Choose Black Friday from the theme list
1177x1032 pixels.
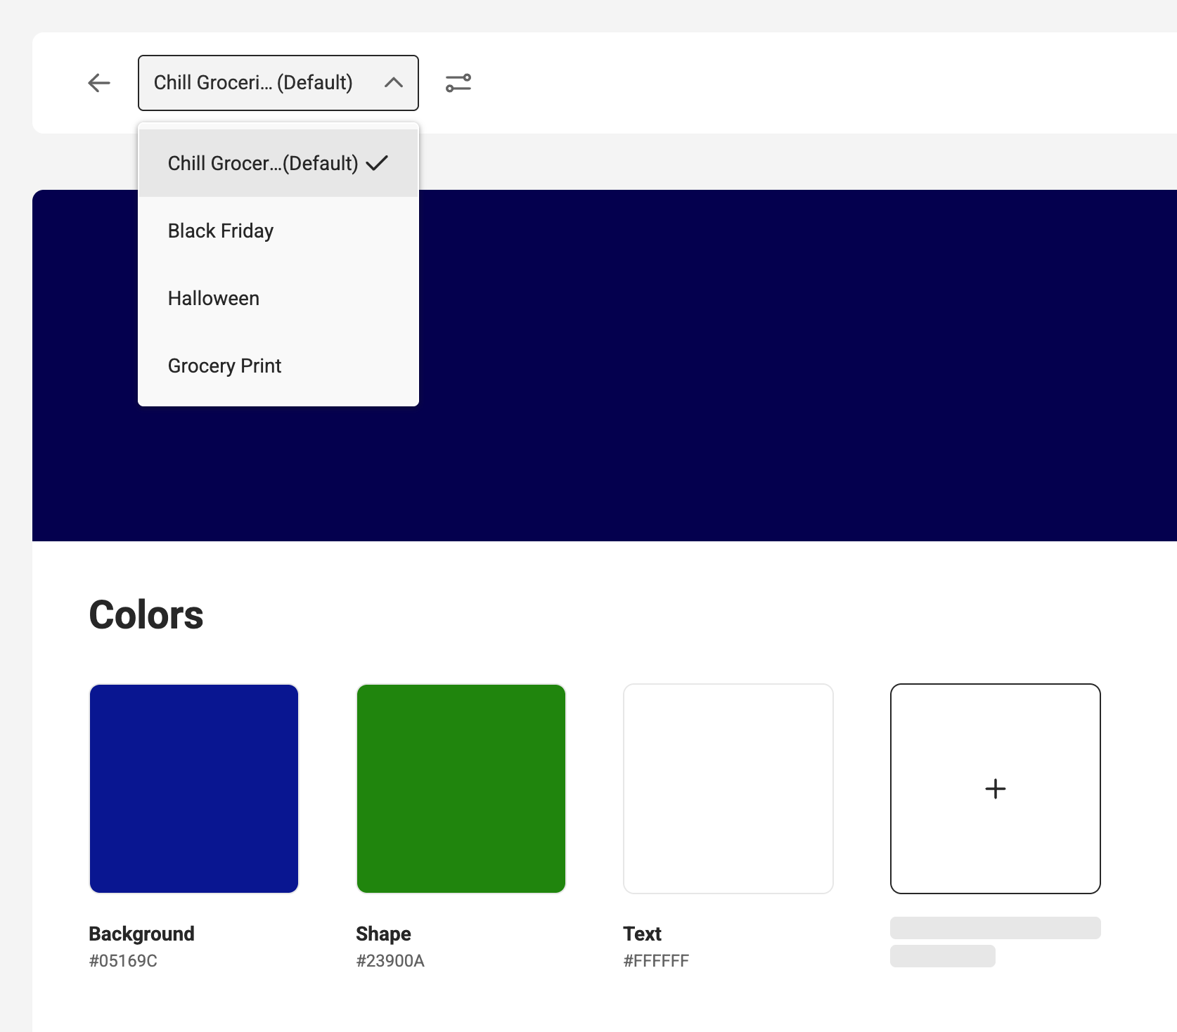pyautogui.click(x=278, y=231)
